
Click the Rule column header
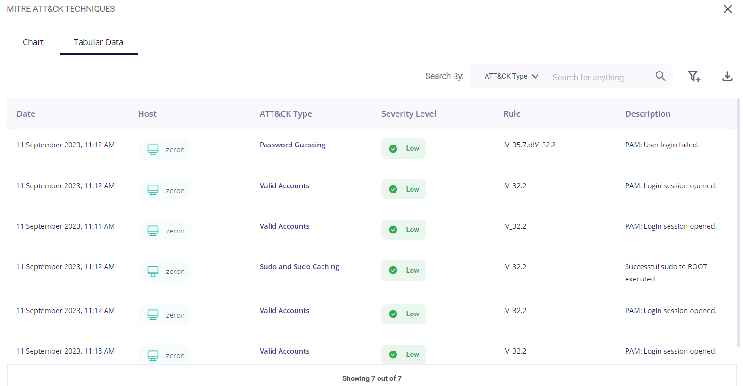click(512, 113)
